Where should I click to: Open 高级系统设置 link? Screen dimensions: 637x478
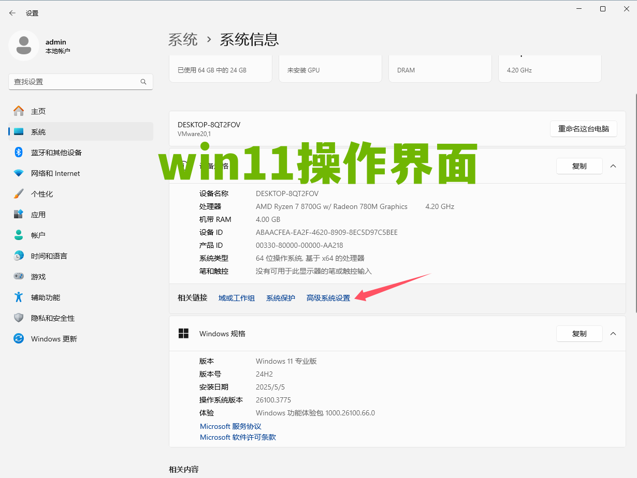point(328,298)
